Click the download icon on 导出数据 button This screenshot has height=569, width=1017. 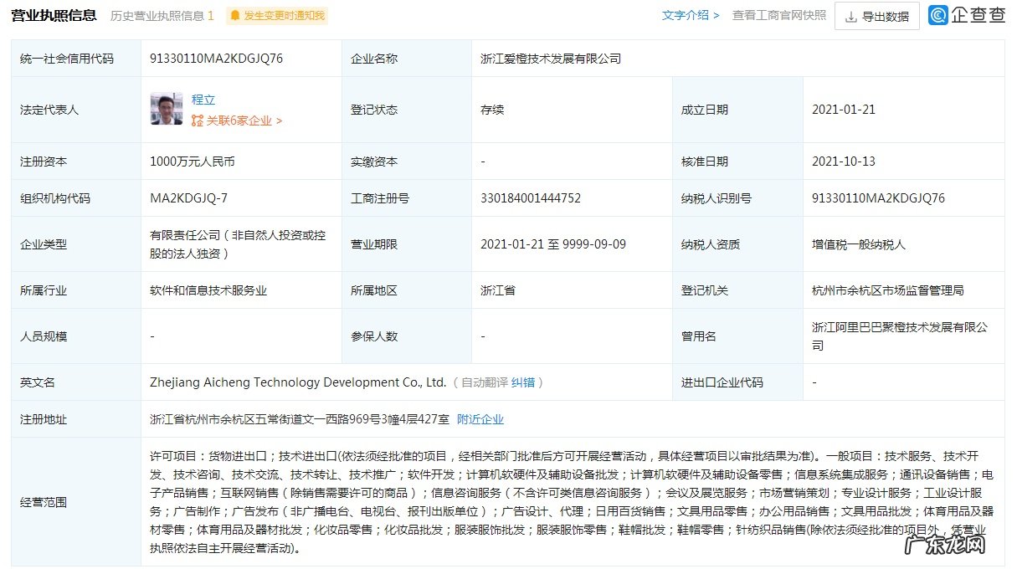[x=851, y=16]
